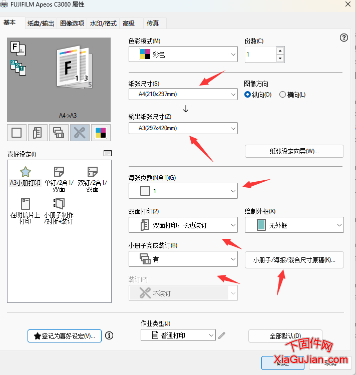356x375 pixels.
Task: Select the 小册子制作/对折+装订 favorite
Action: (59, 211)
